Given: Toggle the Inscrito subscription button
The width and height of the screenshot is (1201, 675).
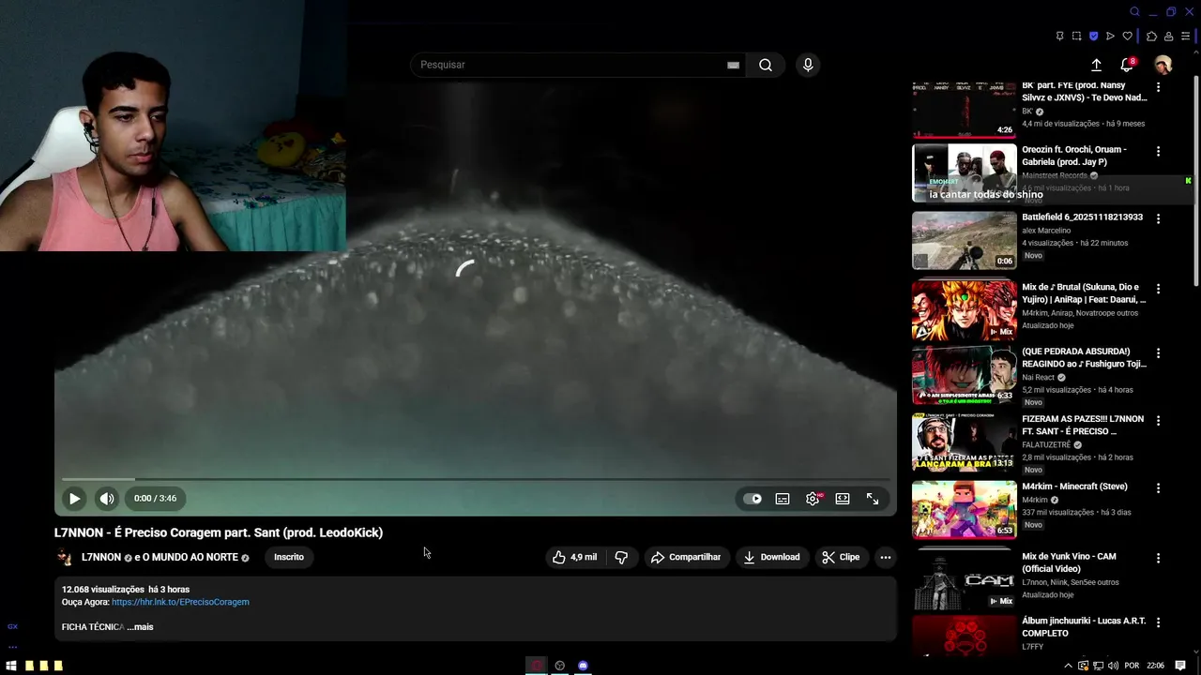Looking at the screenshot, I should (289, 557).
